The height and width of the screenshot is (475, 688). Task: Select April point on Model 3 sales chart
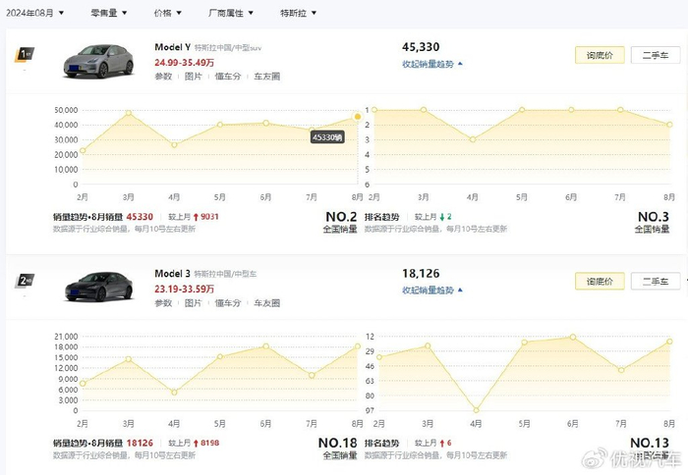click(x=174, y=393)
